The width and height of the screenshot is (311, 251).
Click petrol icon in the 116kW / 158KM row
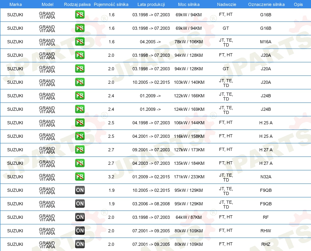pos(80,136)
